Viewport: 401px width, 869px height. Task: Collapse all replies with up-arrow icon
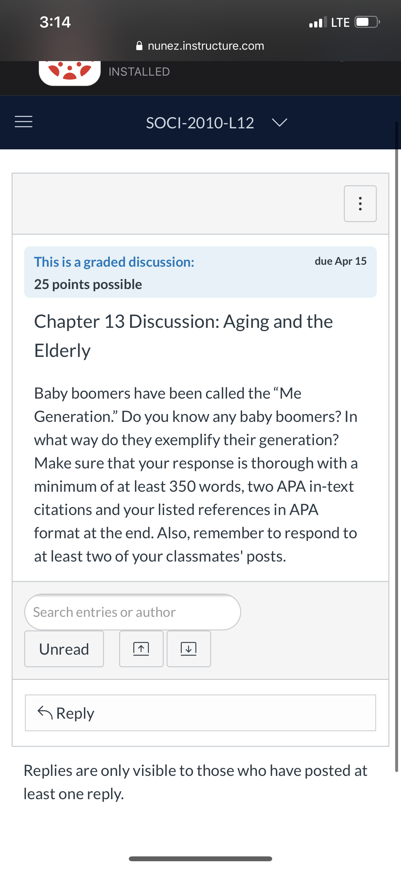click(x=141, y=649)
